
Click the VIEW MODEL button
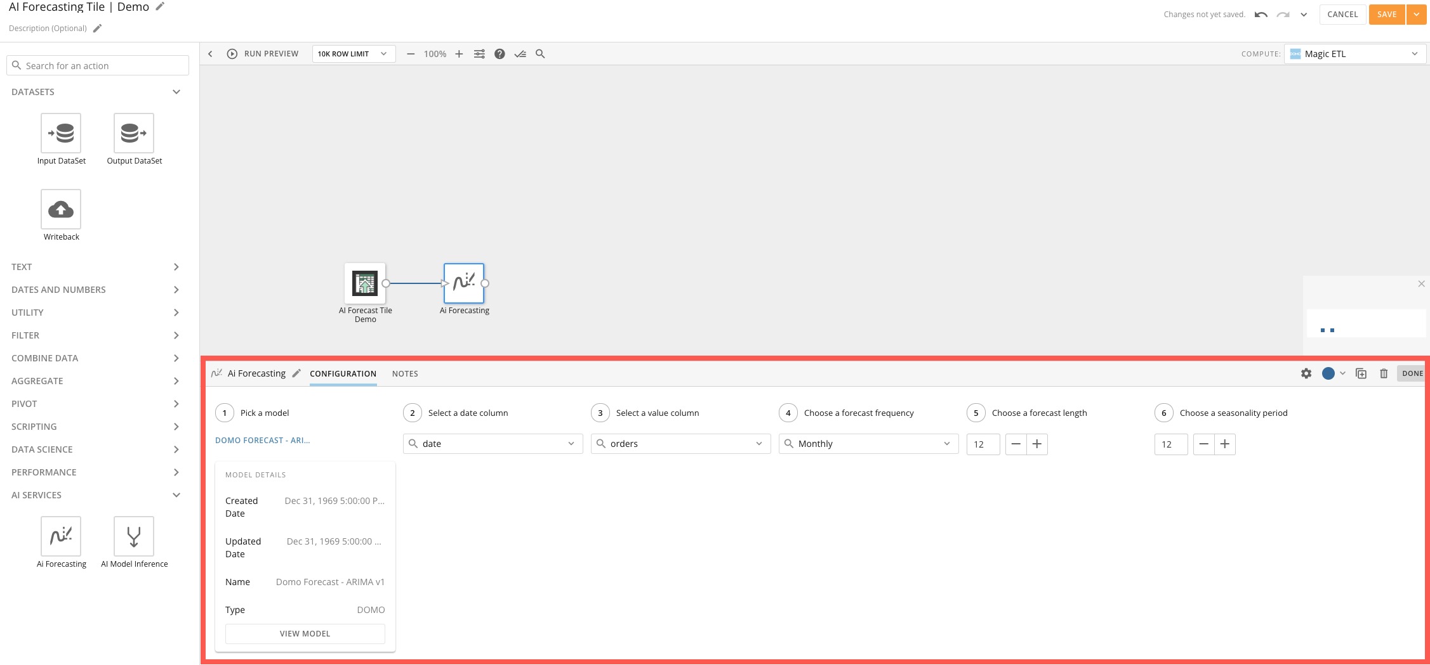(x=304, y=633)
